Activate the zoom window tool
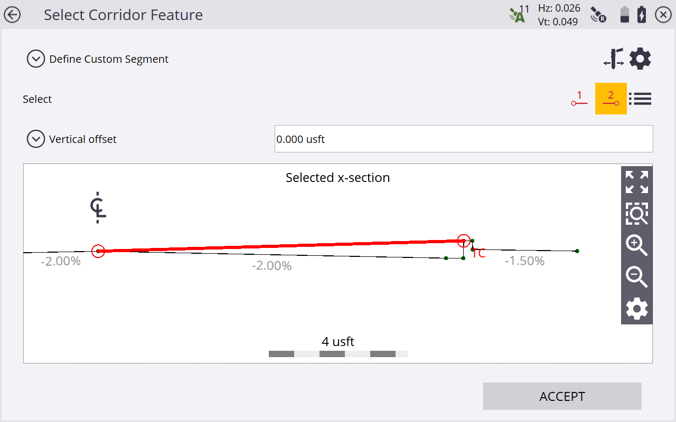This screenshot has height=422, width=676. pos(636,214)
